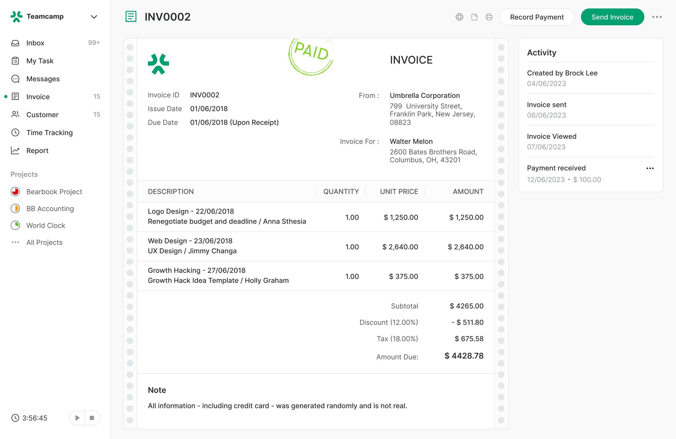Viewport: 676px width, 439px height.
Task: Expand All Projects in the sidebar
Action: [44, 242]
